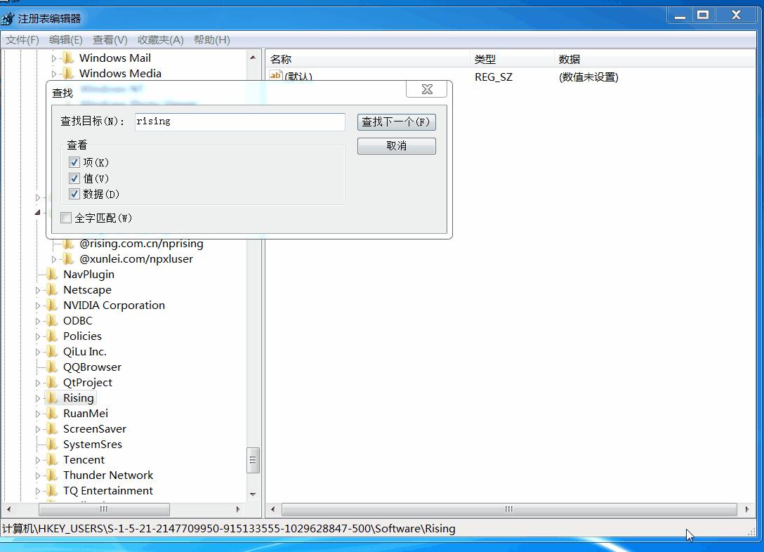Click the 查找下一个(F) button
The image size is (764, 552).
pyautogui.click(x=396, y=121)
